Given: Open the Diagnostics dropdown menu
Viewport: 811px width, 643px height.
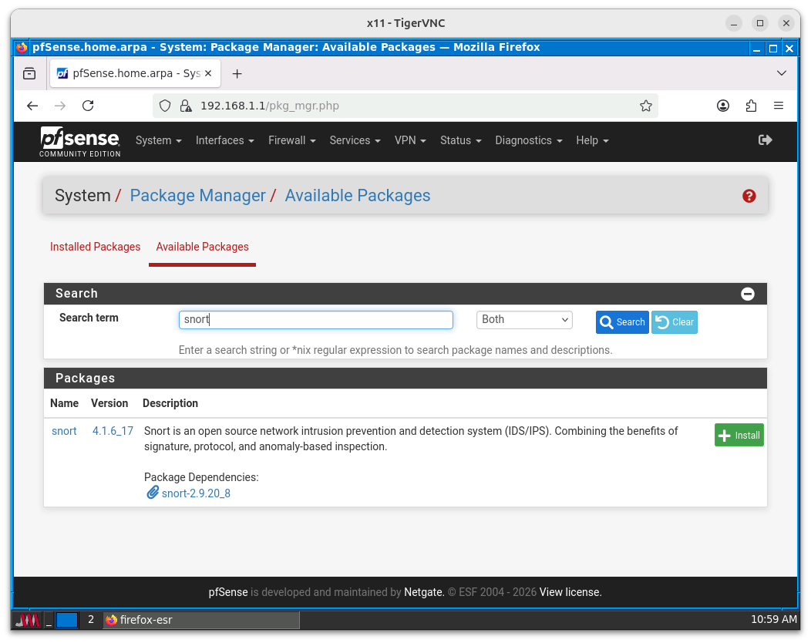Looking at the screenshot, I should 528,140.
